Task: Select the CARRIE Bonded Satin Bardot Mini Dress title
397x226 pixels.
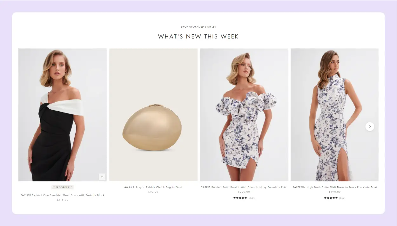Action: (244, 187)
